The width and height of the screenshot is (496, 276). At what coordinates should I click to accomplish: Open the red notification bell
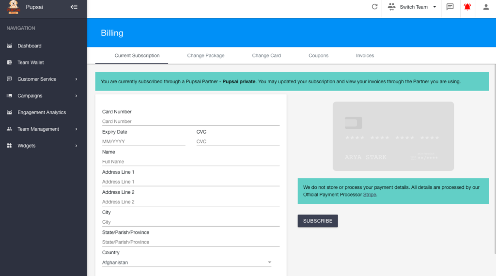coord(467,7)
